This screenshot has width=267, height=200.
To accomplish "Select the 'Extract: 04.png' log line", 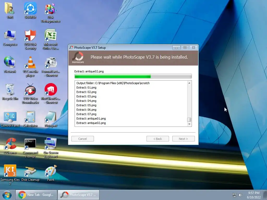I will (86, 101).
